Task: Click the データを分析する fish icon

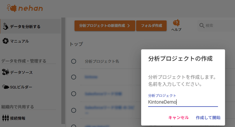Action: (6, 27)
